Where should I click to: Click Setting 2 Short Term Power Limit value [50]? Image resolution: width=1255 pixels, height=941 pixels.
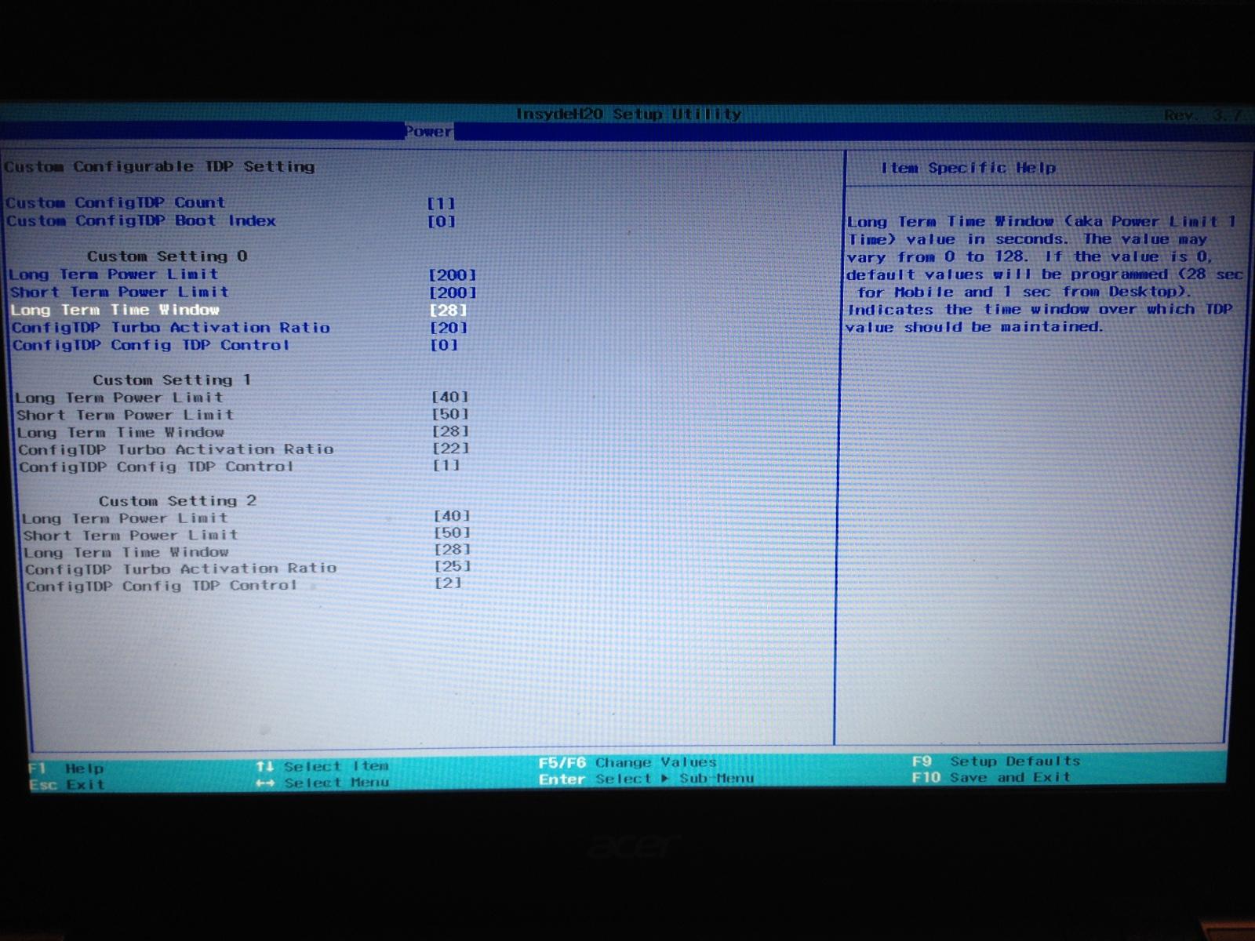click(453, 532)
